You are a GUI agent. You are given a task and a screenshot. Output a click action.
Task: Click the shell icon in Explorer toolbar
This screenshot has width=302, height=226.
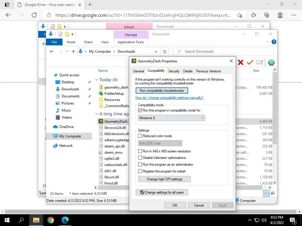[271, 62]
